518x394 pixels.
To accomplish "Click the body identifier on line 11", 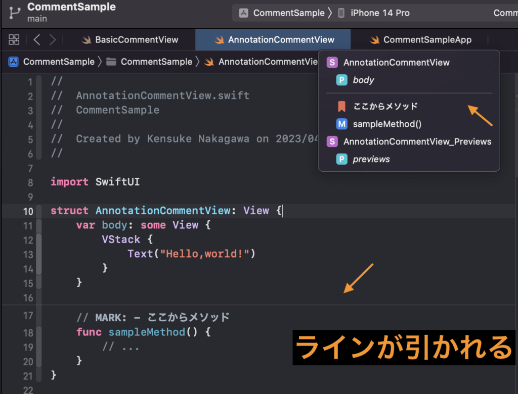I will point(114,225).
